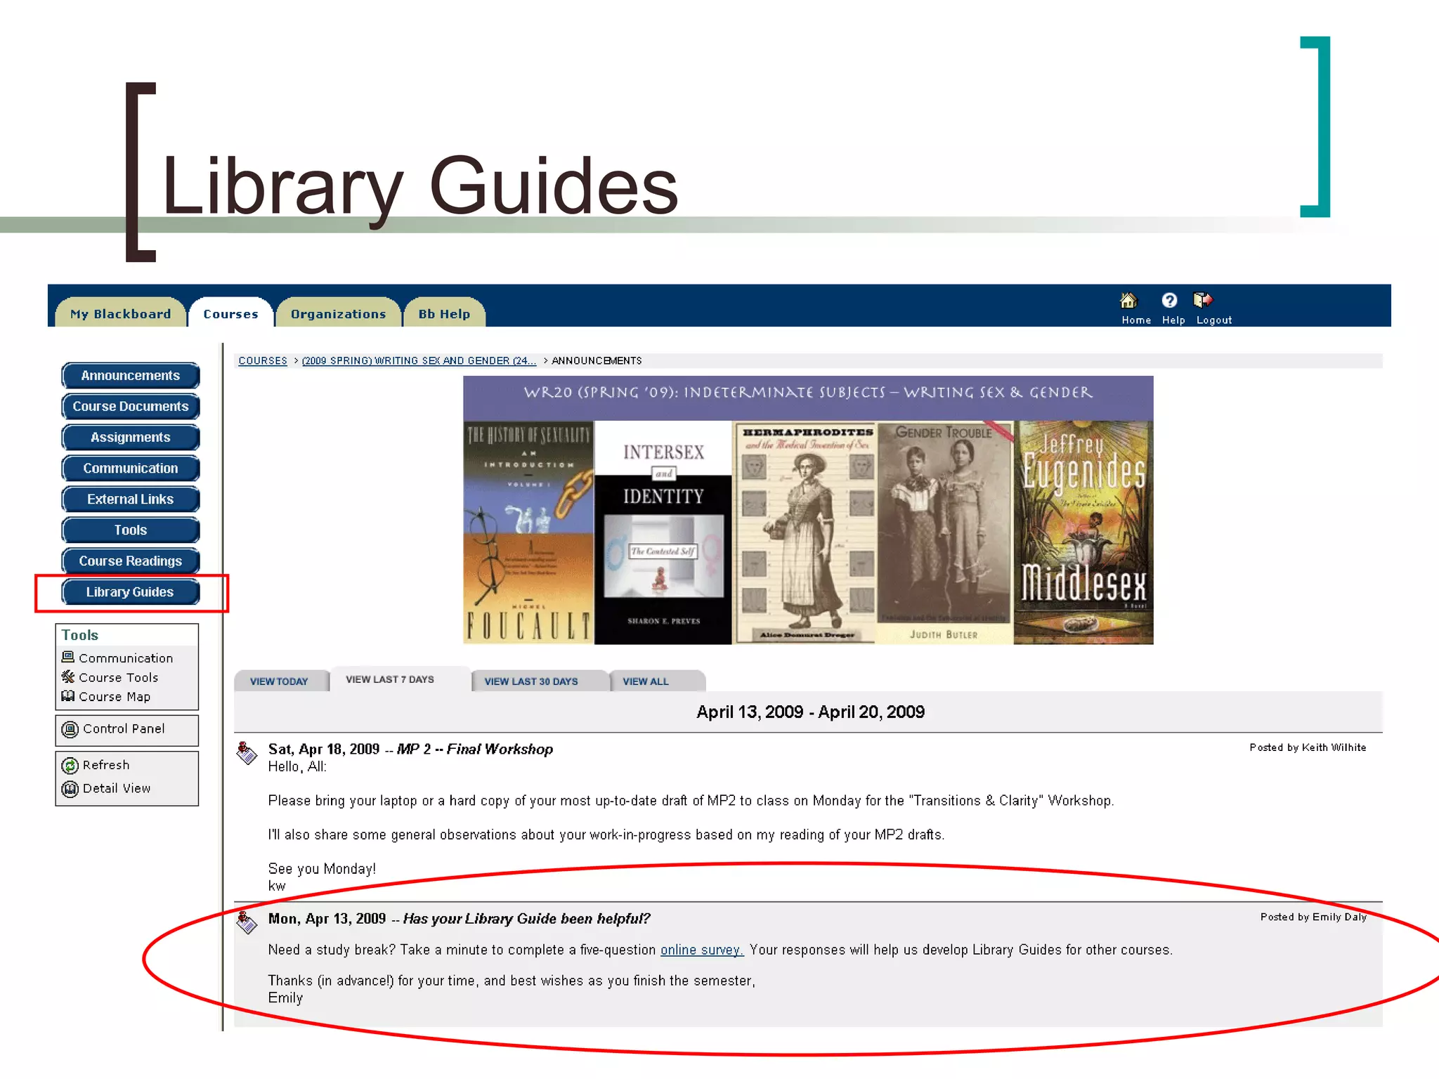Click the Hermaphrodites book cover
This screenshot has width=1439, height=1079.
point(805,532)
